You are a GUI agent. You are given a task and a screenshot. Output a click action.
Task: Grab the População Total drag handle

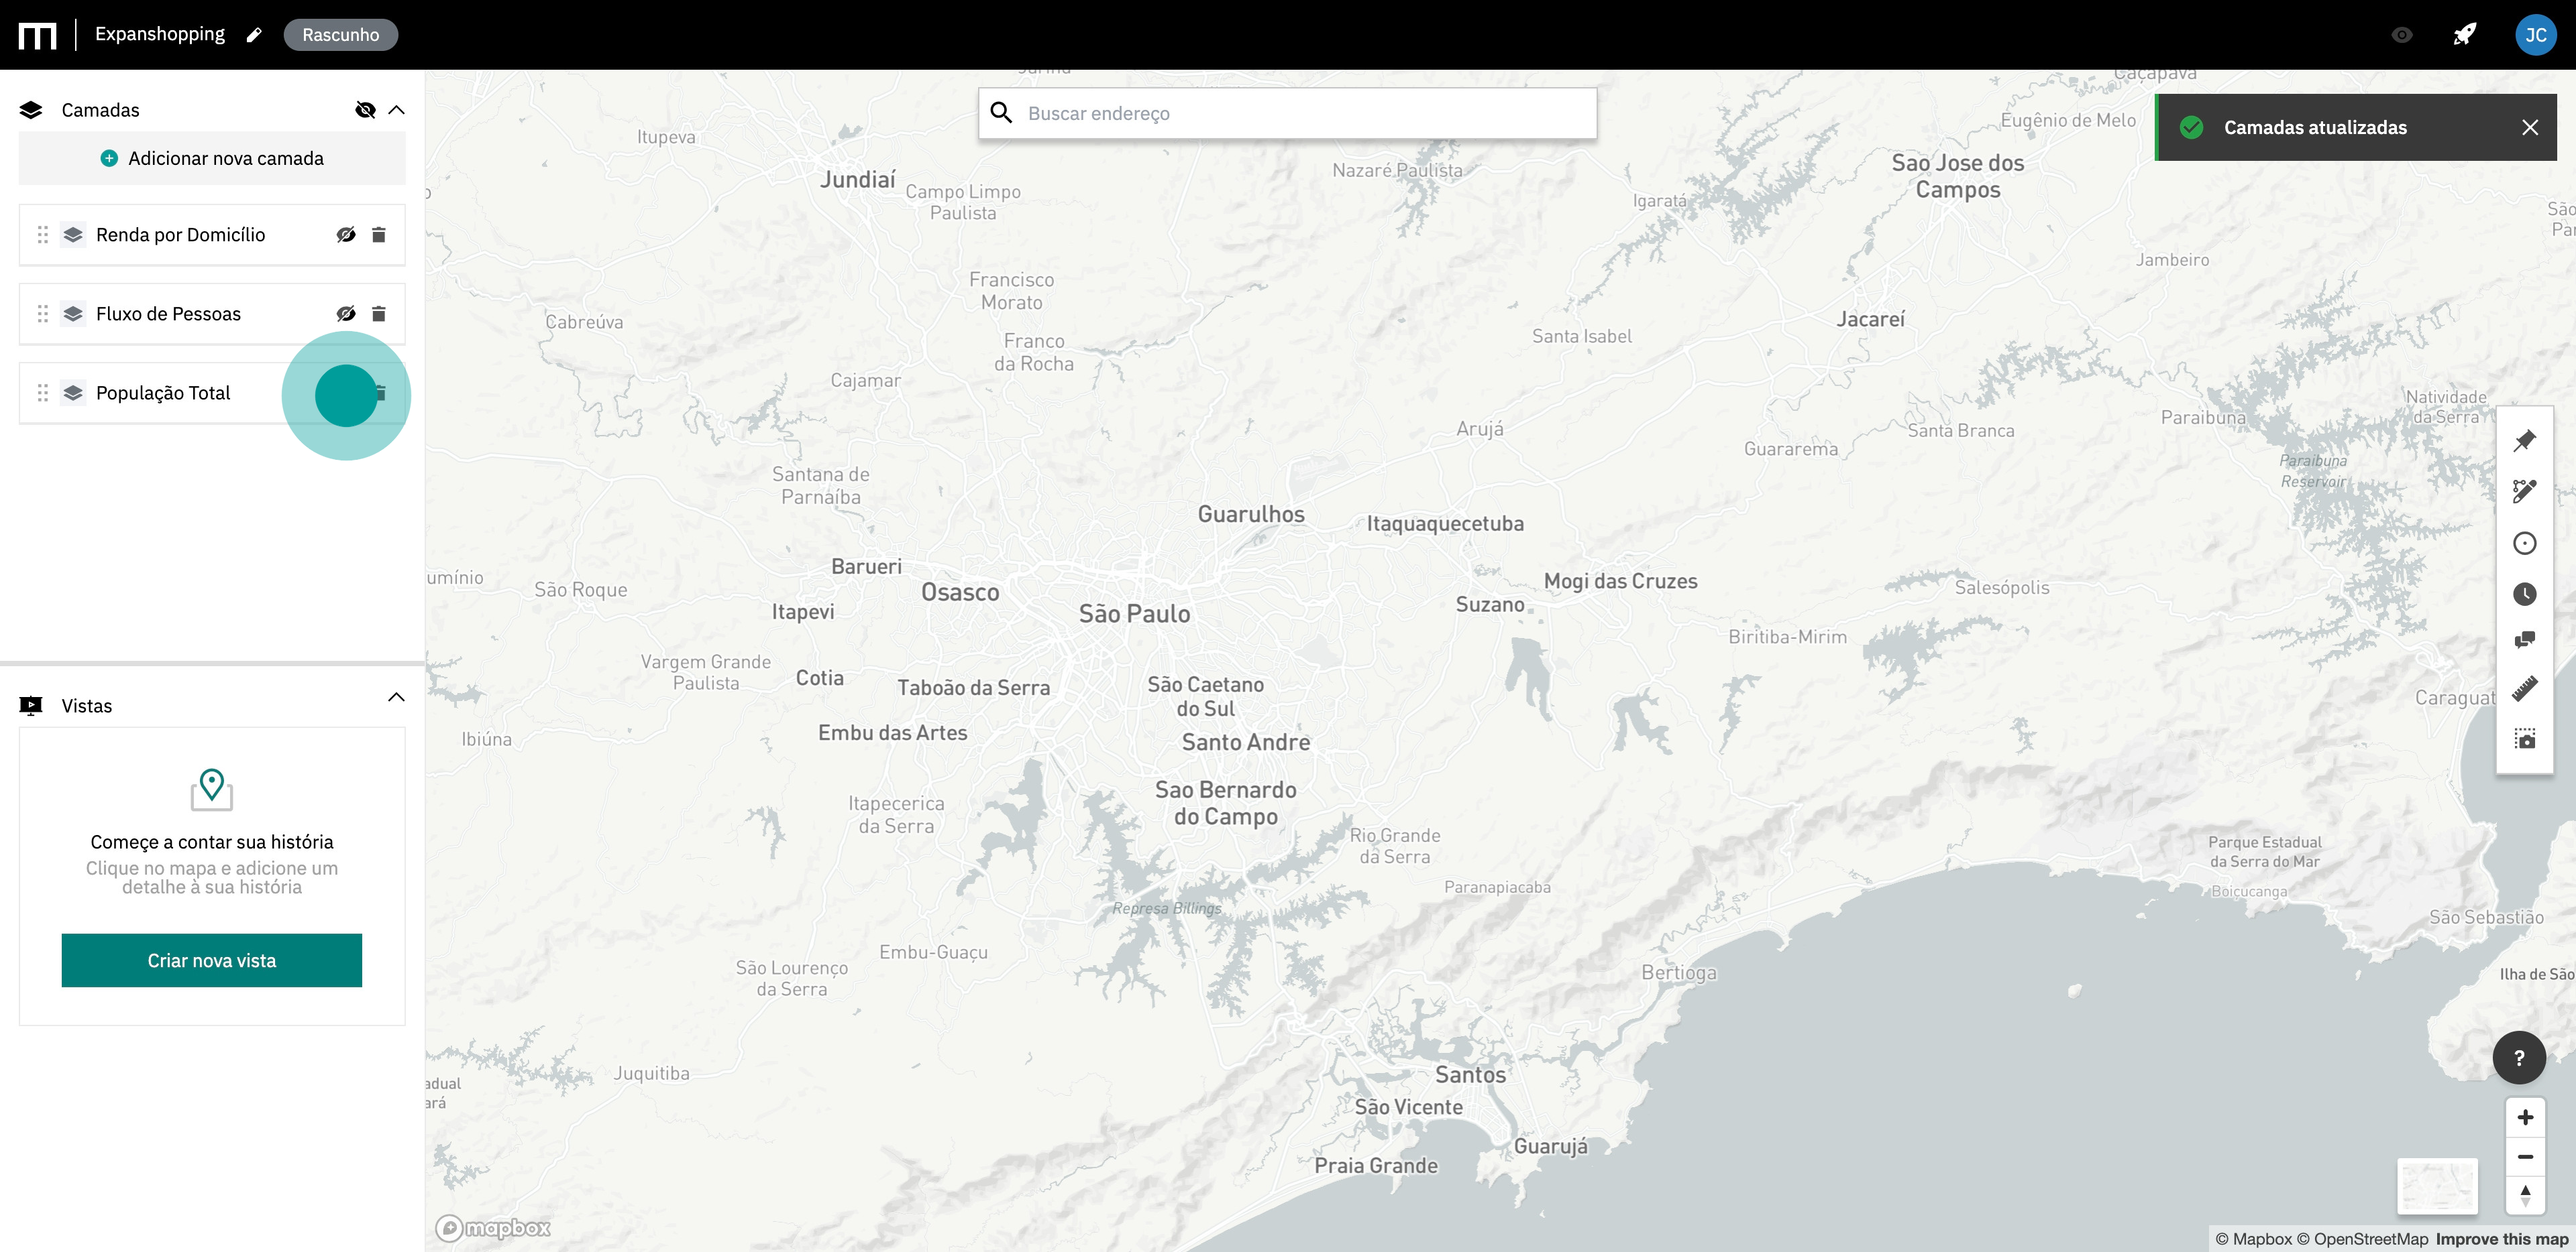coord(42,393)
